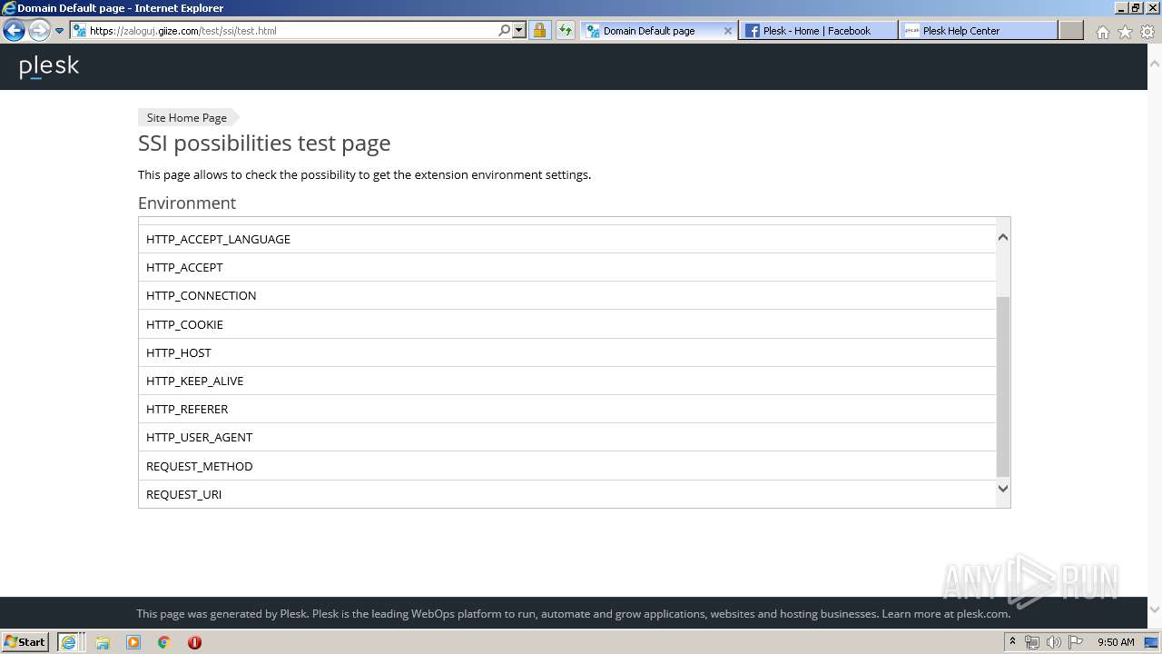Click the Internet Explorer taskbar icon

tap(70, 642)
